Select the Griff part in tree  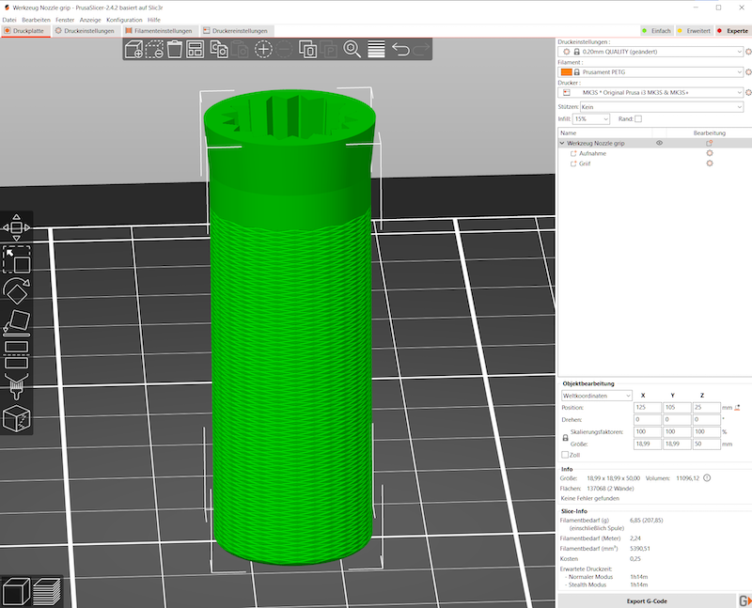(x=585, y=164)
